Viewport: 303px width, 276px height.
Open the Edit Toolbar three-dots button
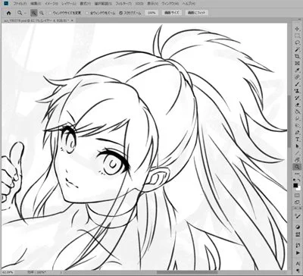(298, 174)
